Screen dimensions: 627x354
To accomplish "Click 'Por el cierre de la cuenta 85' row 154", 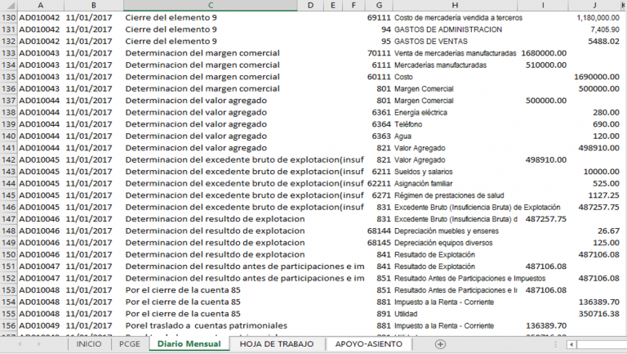I will [x=183, y=302].
